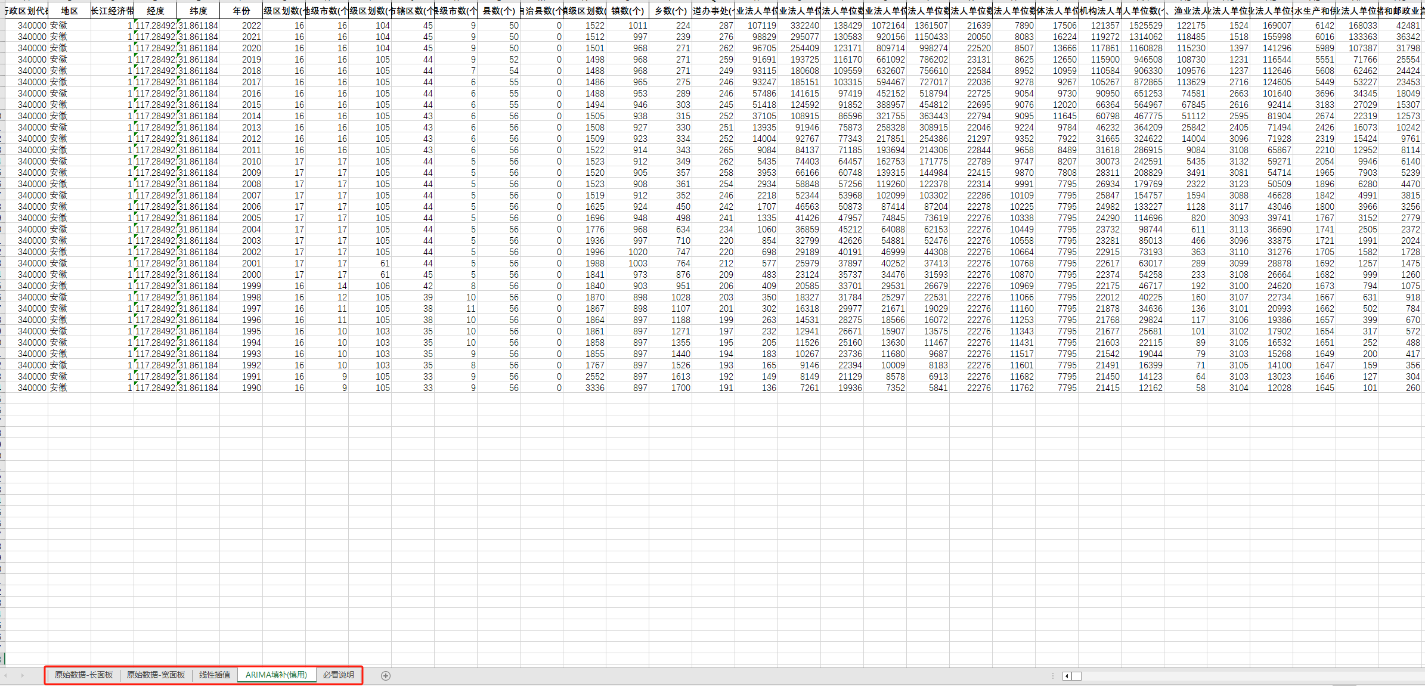
Task: Select the 乡数(个) header cell
Action: (x=671, y=11)
